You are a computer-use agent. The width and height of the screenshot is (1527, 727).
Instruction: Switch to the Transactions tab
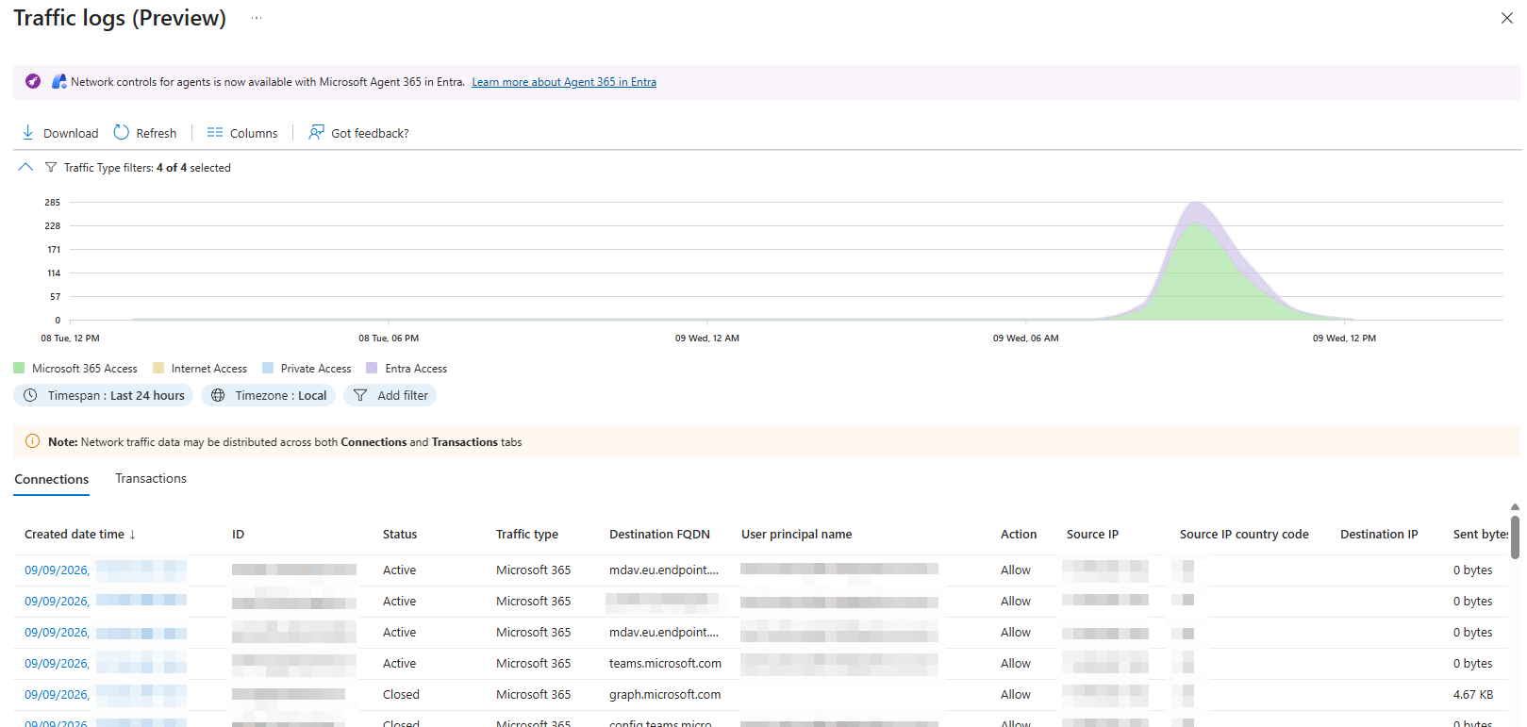point(151,478)
